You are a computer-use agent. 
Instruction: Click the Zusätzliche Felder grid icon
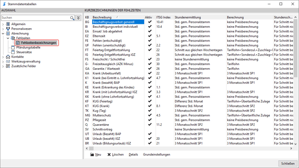pos(8,66)
